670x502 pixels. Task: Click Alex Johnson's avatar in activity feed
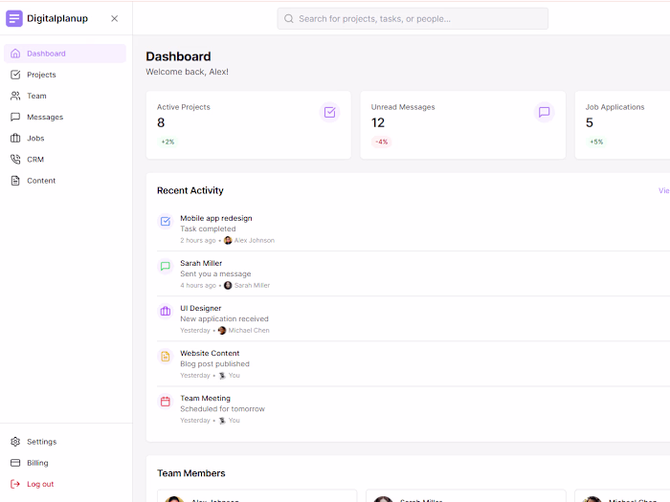tap(228, 240)
